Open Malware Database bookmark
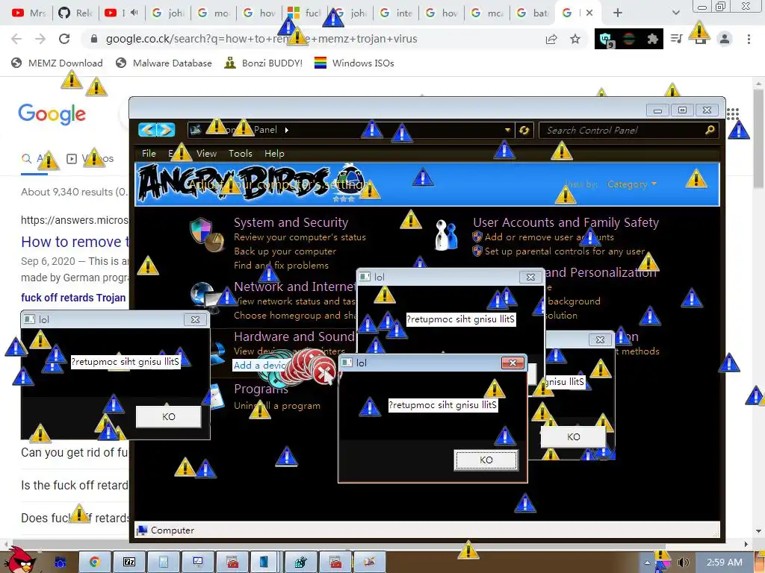Screen dimensions: 765x573 click(164, 63)
